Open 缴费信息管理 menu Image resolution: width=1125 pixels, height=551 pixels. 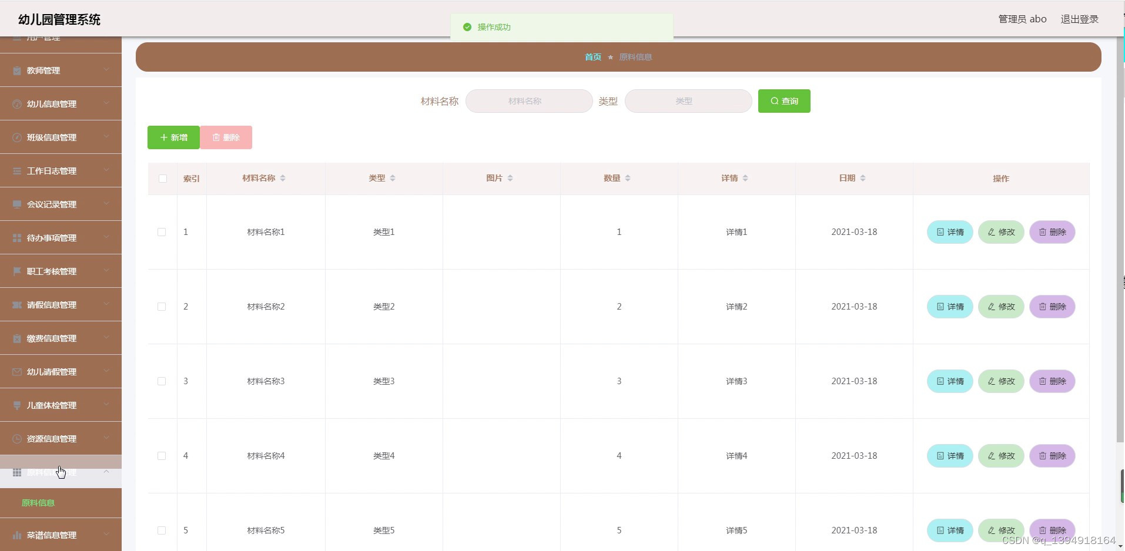(61, 338)
